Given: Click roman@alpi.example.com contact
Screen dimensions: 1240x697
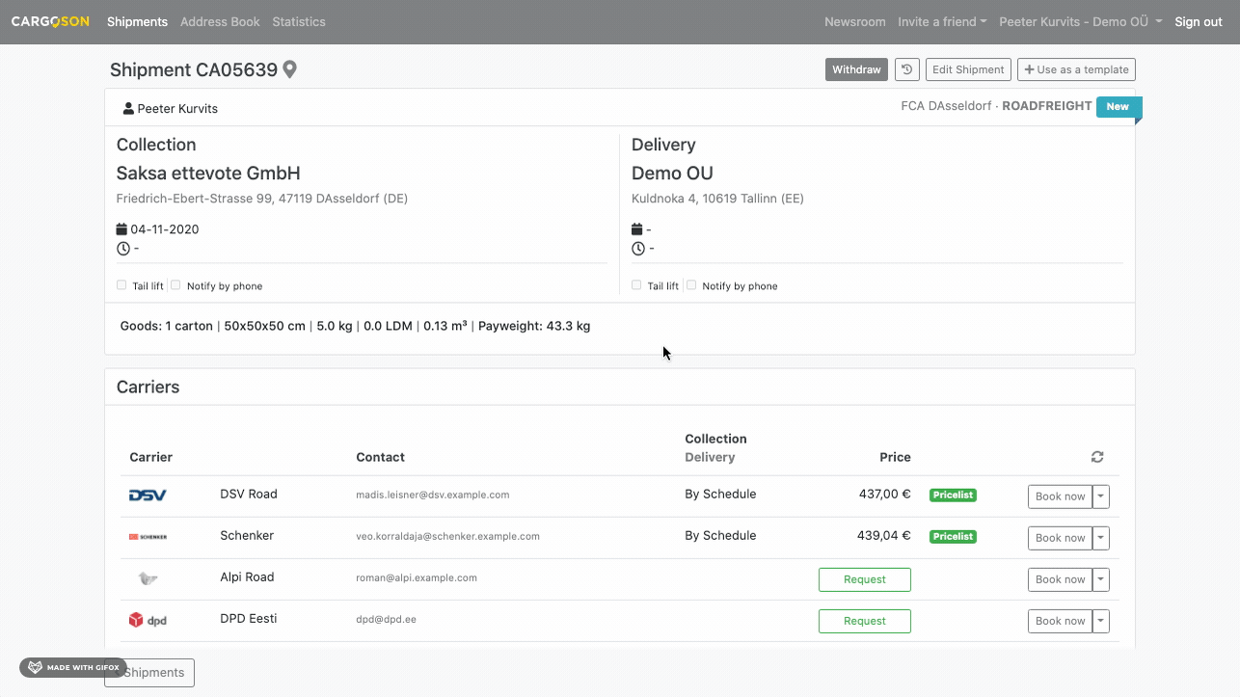Looking at the screenshot, I should 417,577.
